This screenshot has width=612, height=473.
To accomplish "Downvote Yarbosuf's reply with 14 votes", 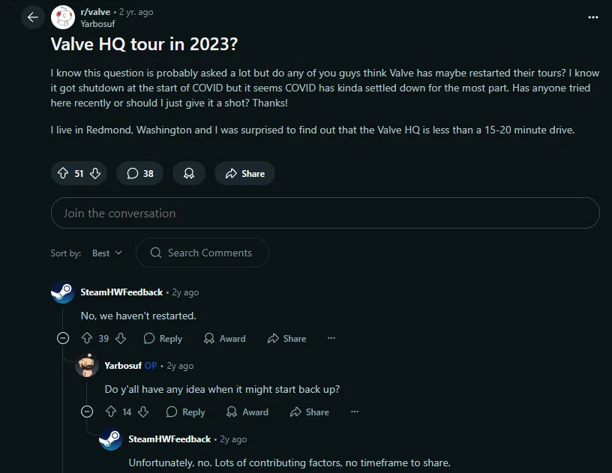I will click(144, 412).
